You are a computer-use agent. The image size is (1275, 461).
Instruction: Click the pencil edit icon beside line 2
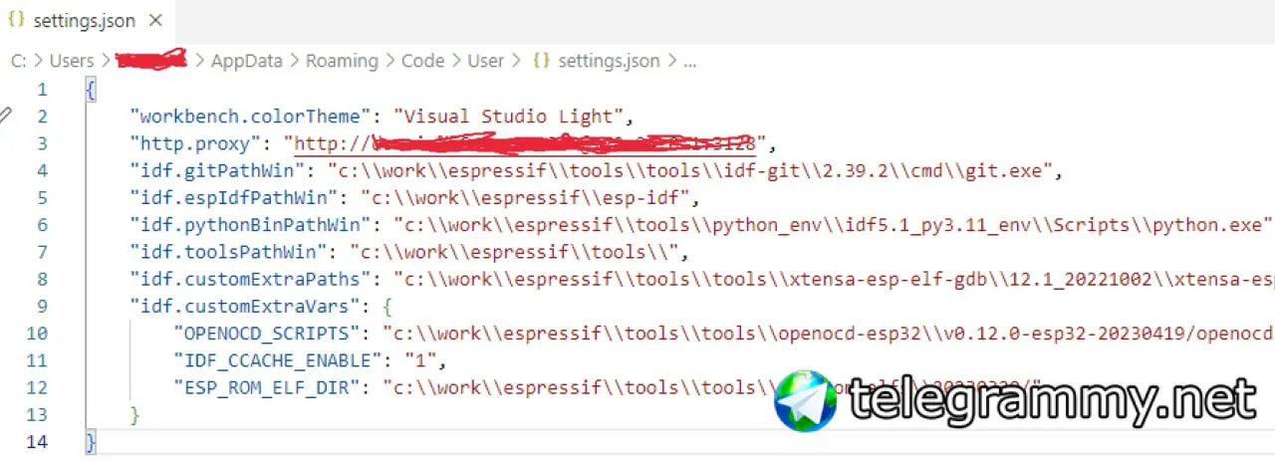pyautogui.click(x=6, y=115)
